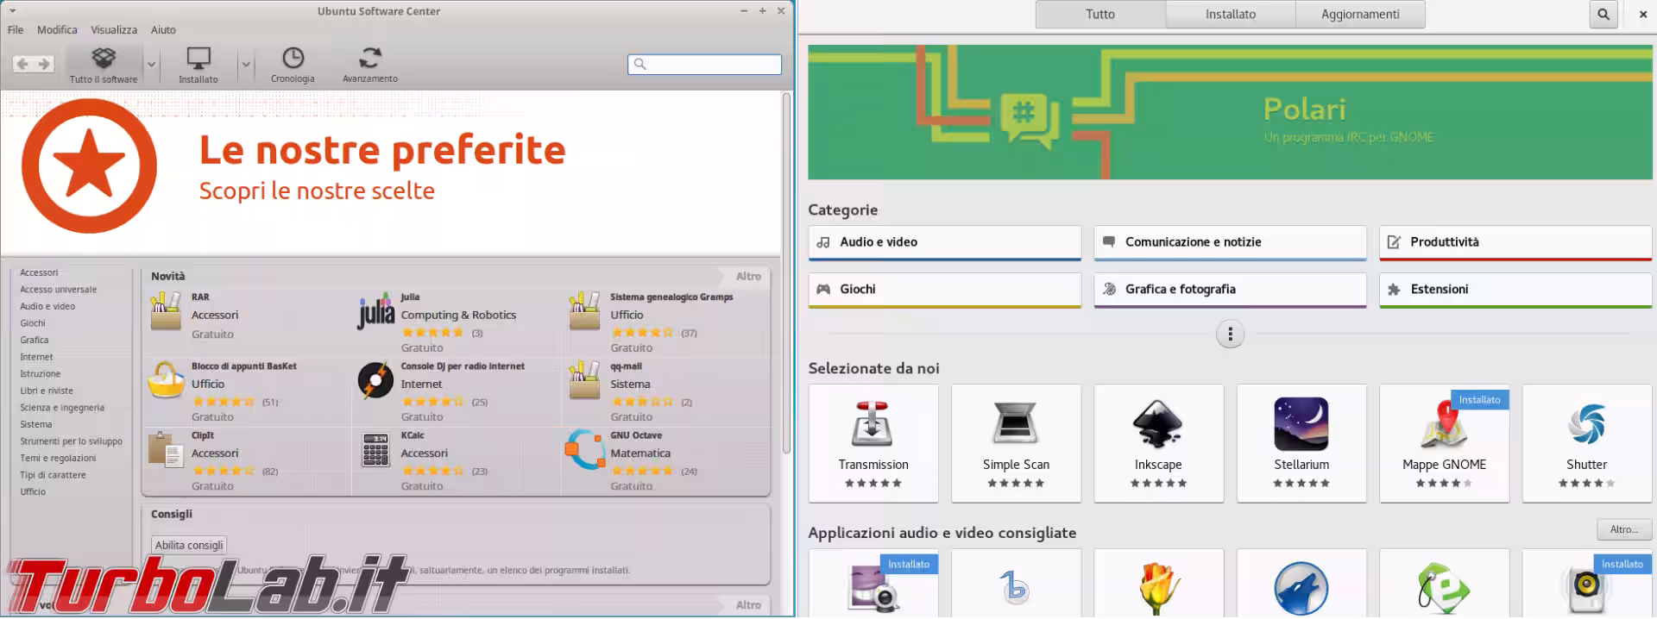Open the File menu

point(16,29)
